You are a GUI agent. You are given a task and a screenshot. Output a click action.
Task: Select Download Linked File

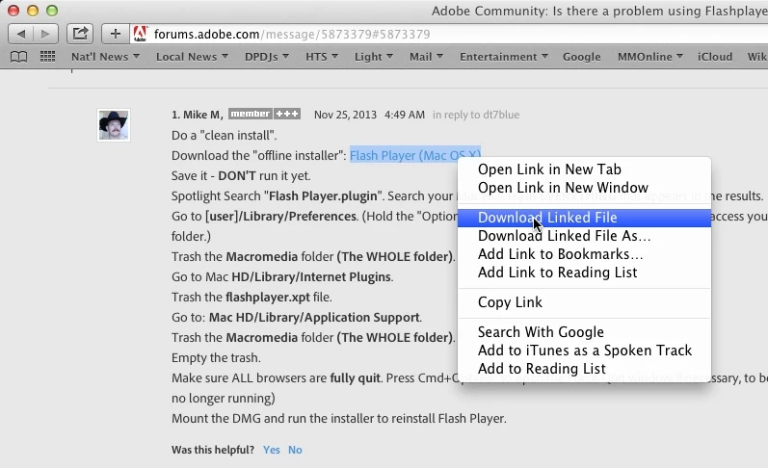[584, 218]
